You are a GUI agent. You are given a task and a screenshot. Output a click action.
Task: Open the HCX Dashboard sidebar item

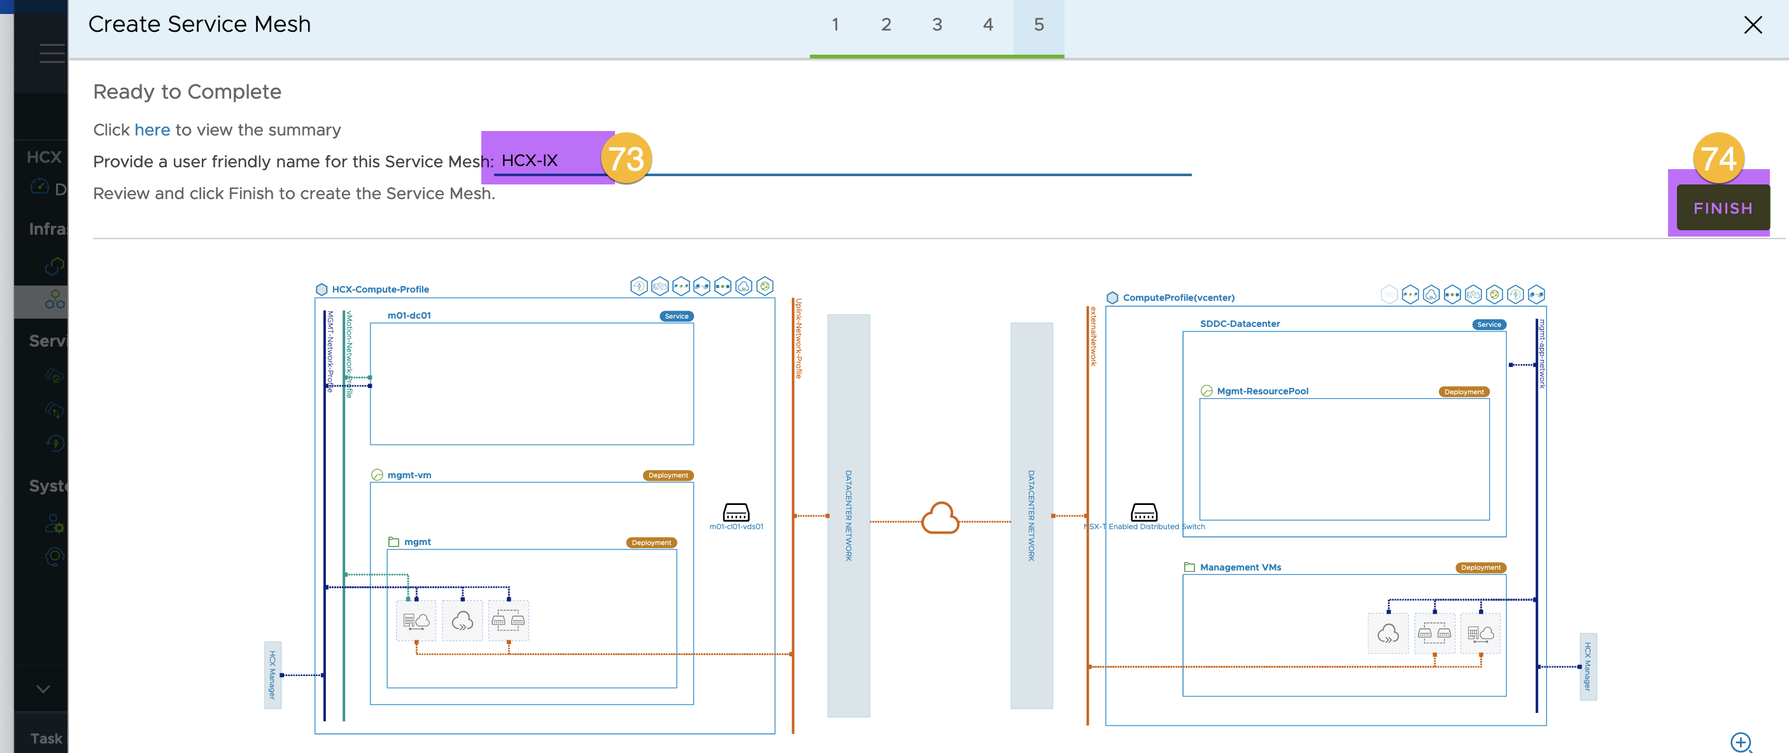(x=48, y=188)
